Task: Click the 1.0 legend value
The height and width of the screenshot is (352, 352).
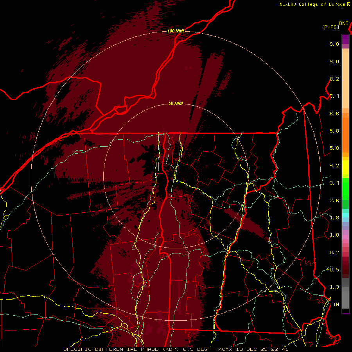Action: pyautogui.click(x=334, y=235)
